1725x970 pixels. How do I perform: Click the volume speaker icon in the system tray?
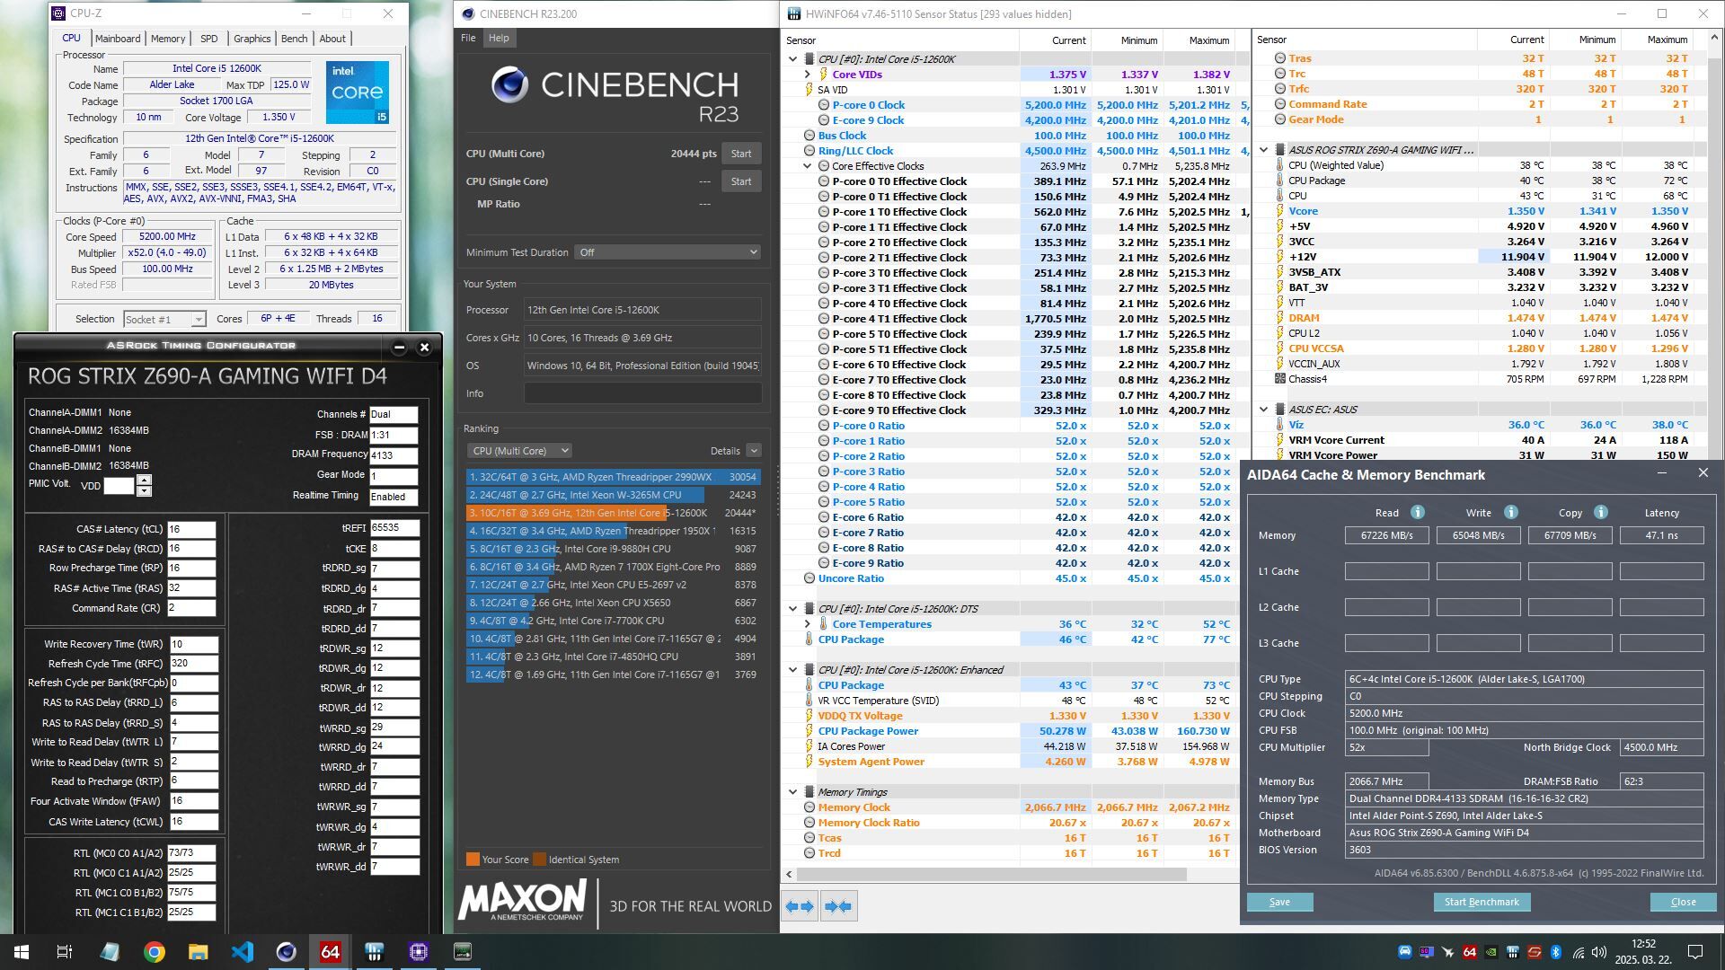(1599, 952)
